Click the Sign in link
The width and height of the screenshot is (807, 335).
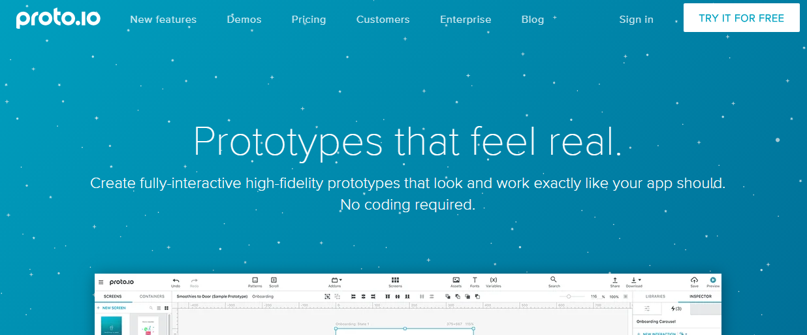coord(636,19)
